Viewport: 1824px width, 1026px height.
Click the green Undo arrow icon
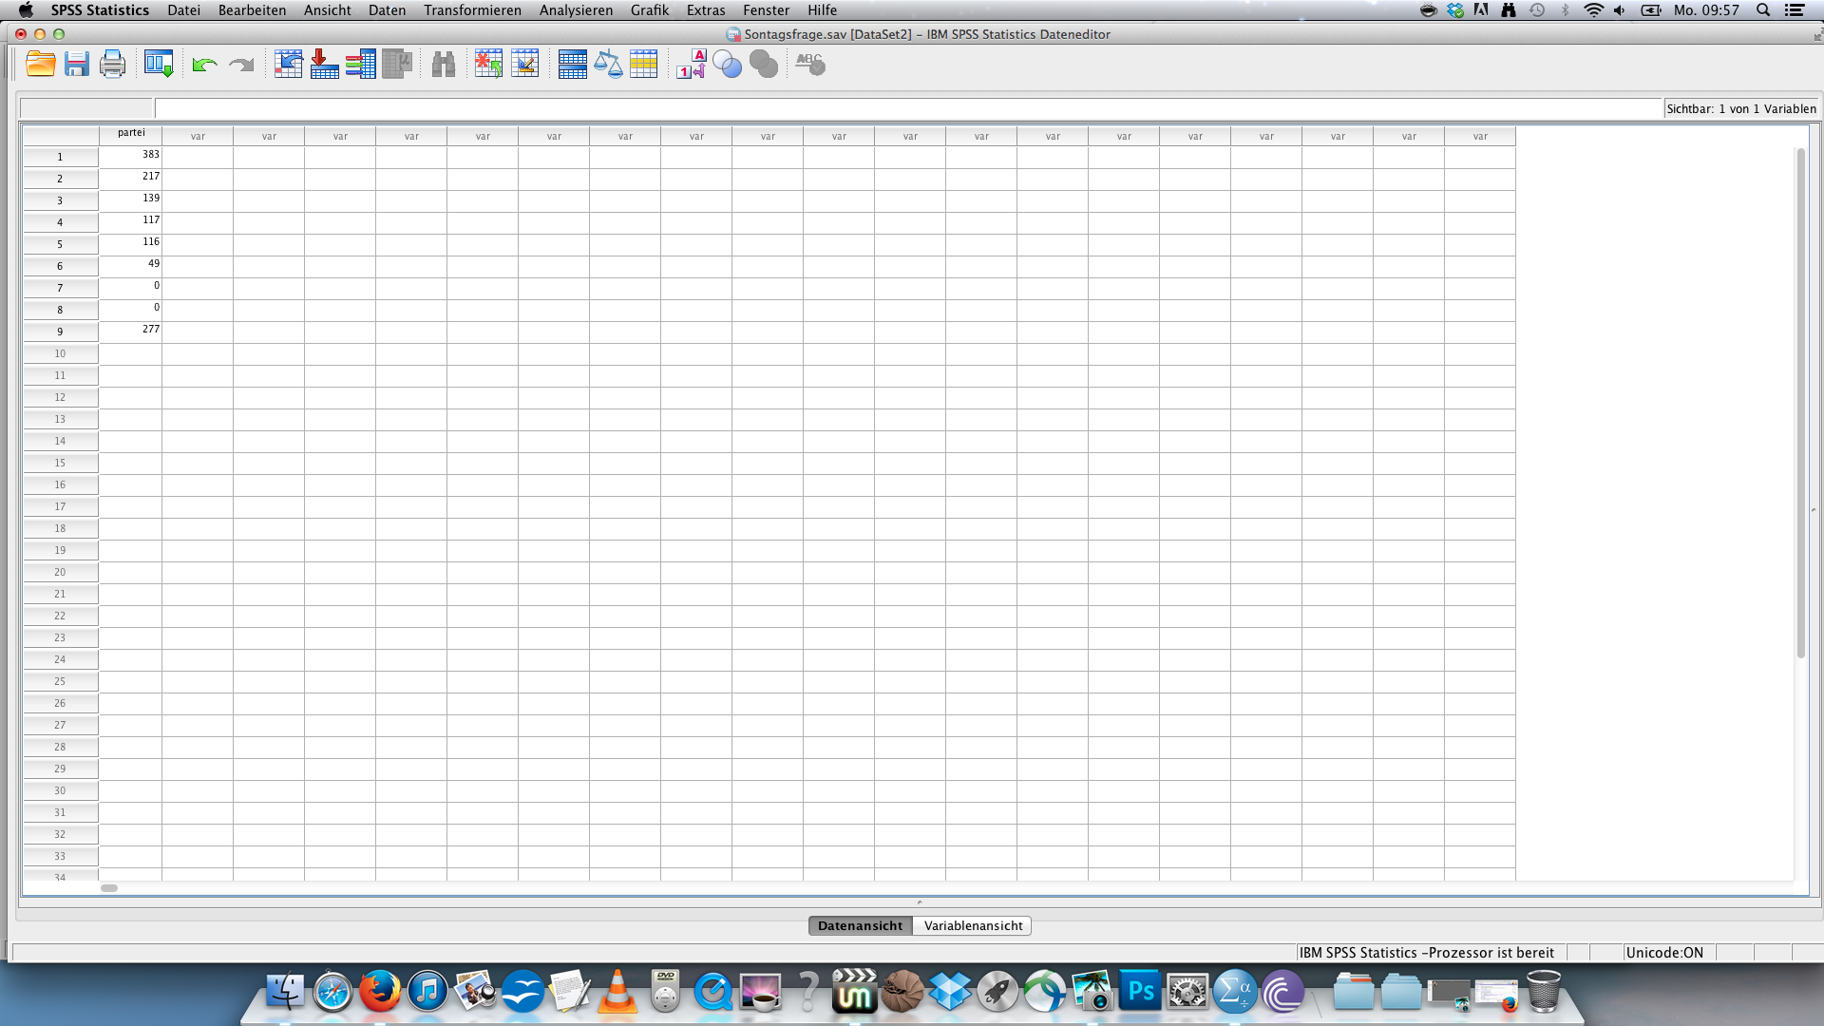point(204,65)
